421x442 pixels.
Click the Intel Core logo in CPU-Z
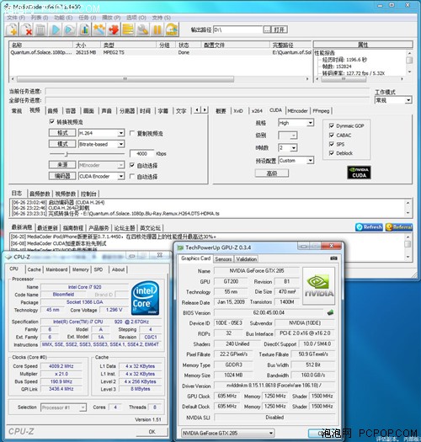145,298
